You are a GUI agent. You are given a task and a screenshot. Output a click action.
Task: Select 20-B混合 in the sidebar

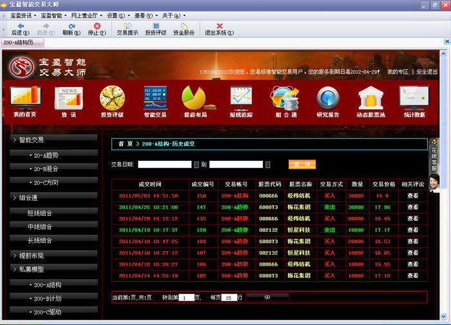click(53, 169)
